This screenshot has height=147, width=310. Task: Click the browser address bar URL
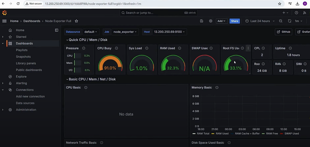click(x=93, y=4)
